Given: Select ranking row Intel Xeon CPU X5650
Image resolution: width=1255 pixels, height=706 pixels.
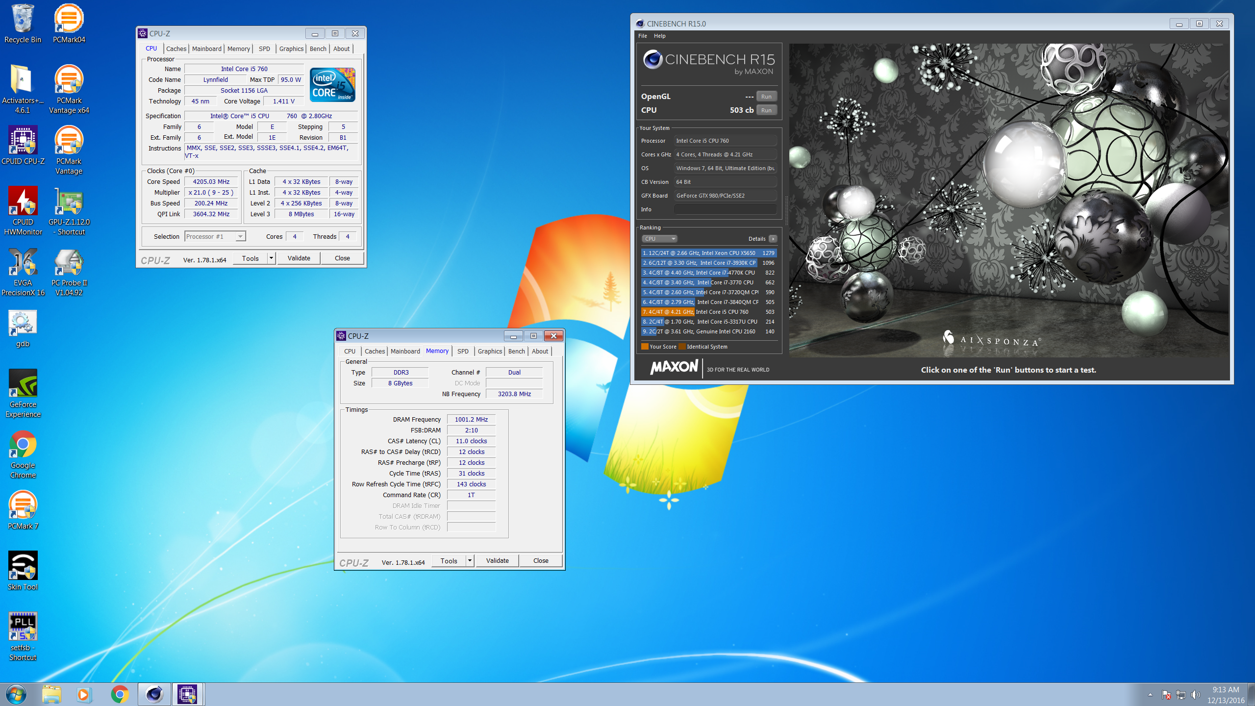Looking at the screenshot, I should [709, 253].
